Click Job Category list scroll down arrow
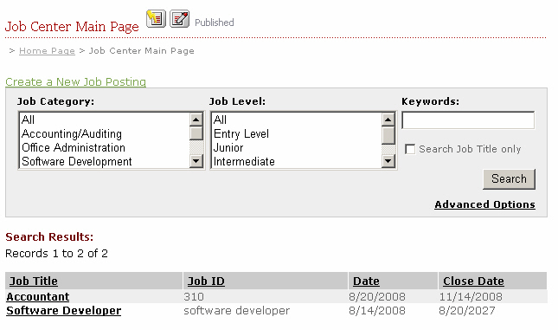This screenshot has width=558, height=330. coord(196,161)
